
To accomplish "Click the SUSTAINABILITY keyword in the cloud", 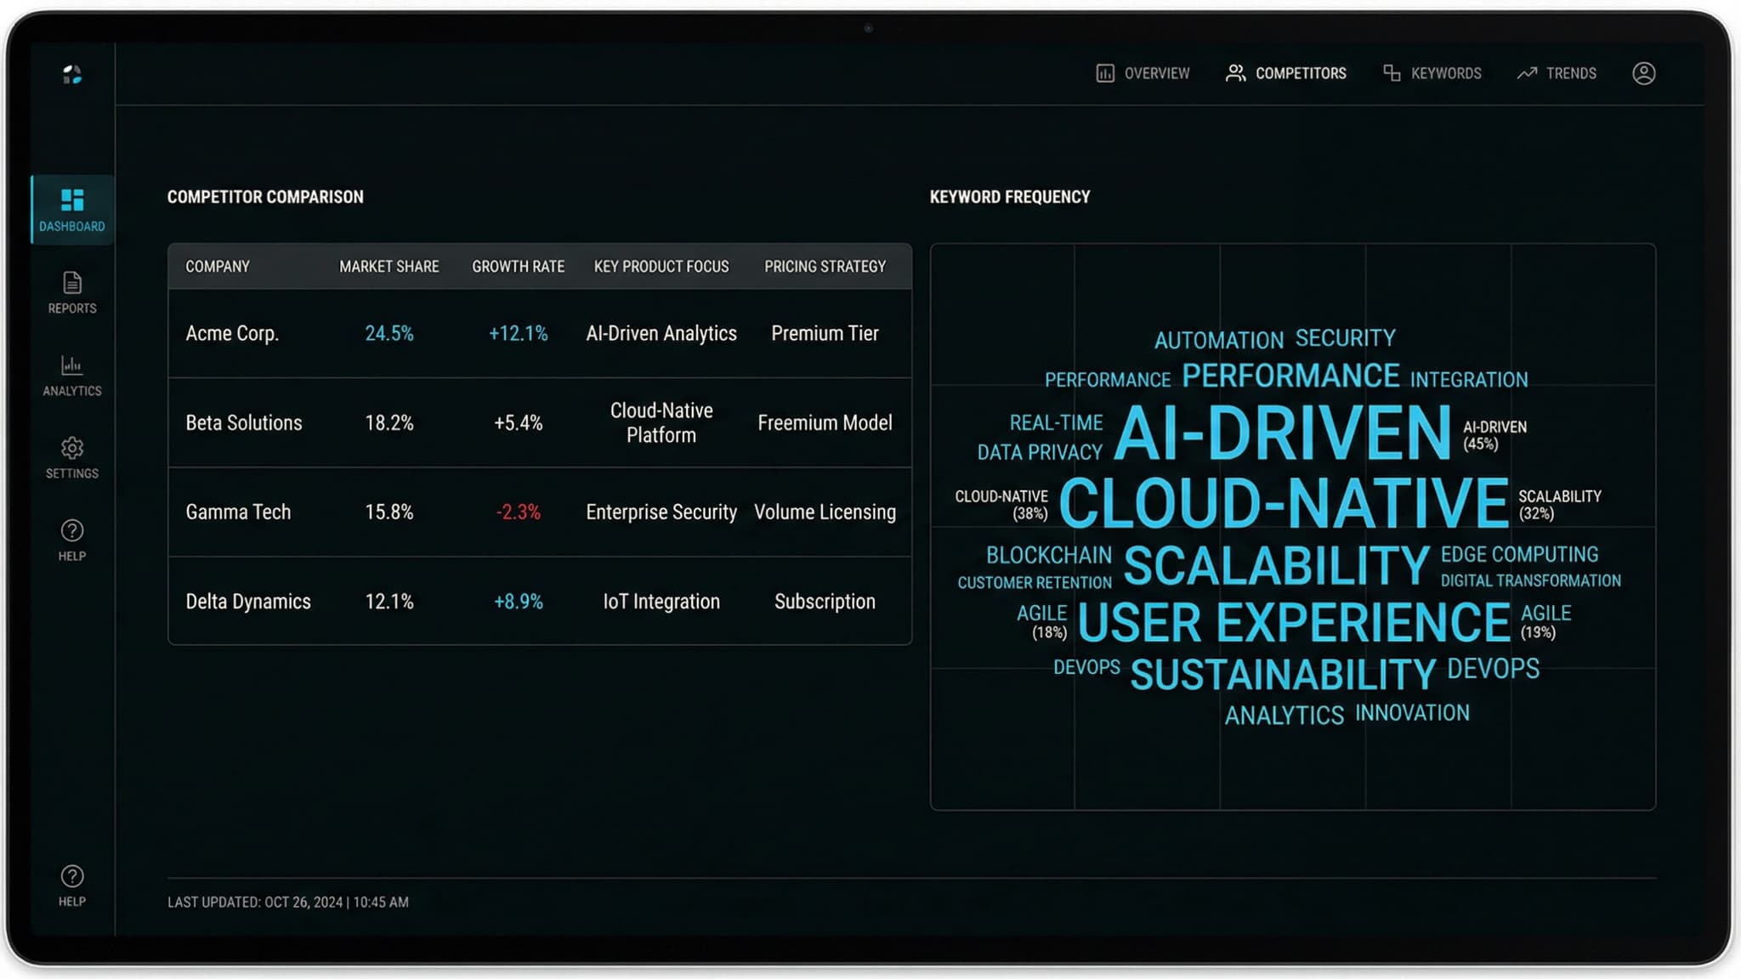I will (1282, 673).
